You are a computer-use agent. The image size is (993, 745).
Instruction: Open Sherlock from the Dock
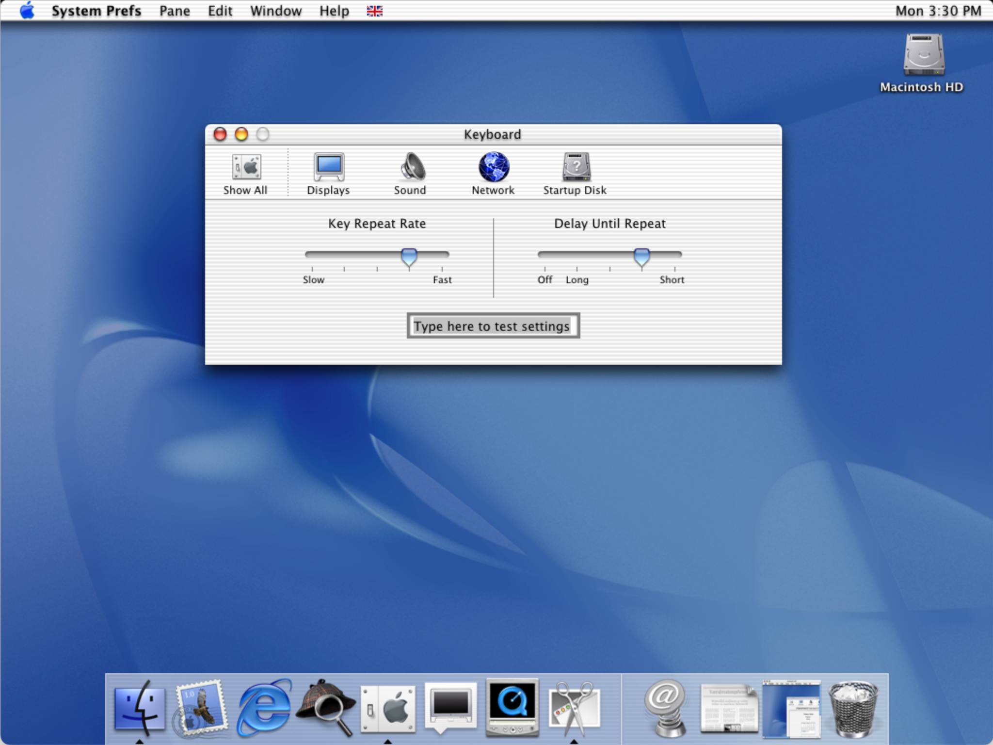click(x=326, y=707)
